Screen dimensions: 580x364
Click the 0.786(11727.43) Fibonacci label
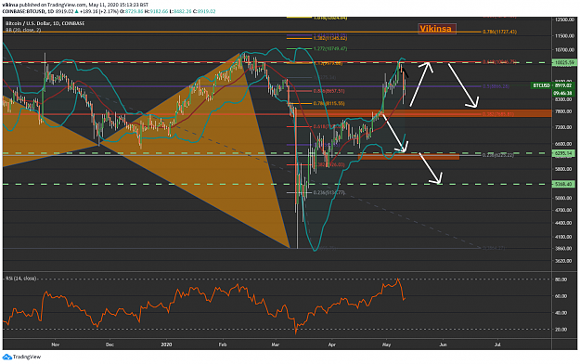(499, 32)
